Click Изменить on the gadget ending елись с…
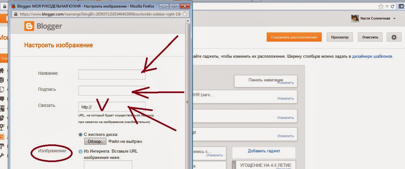The height and width of the screenshot is (169, 405). [215, 155]
